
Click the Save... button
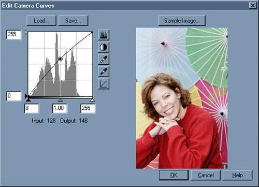73,21
